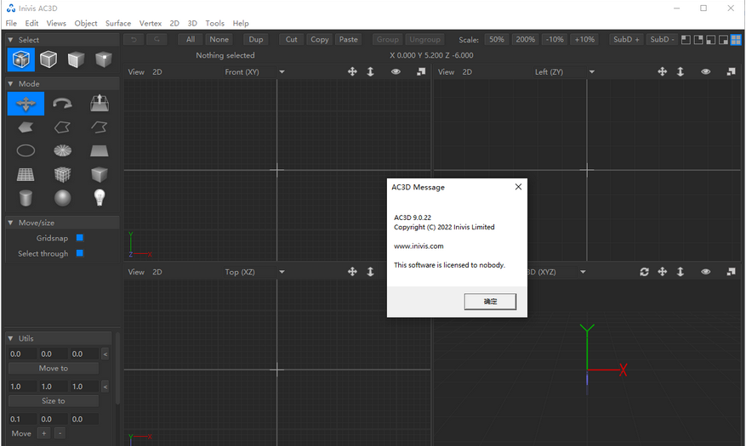The image size is (746, 446).
Task: Choose the filled Polygon drawing tool
Action: pyautogui.click(x=26, y=127)
